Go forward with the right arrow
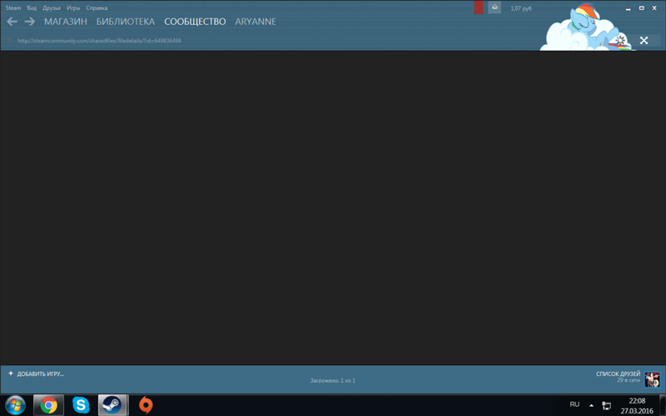Screen dimensions: 666x416 click(30, 22)
